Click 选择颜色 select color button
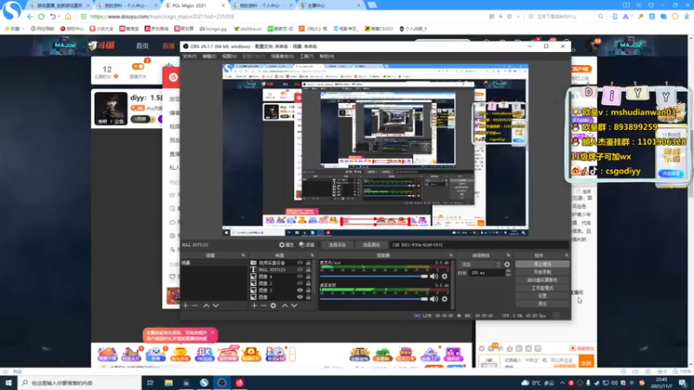This screenshot has width=694, height=390. point(371,244)
